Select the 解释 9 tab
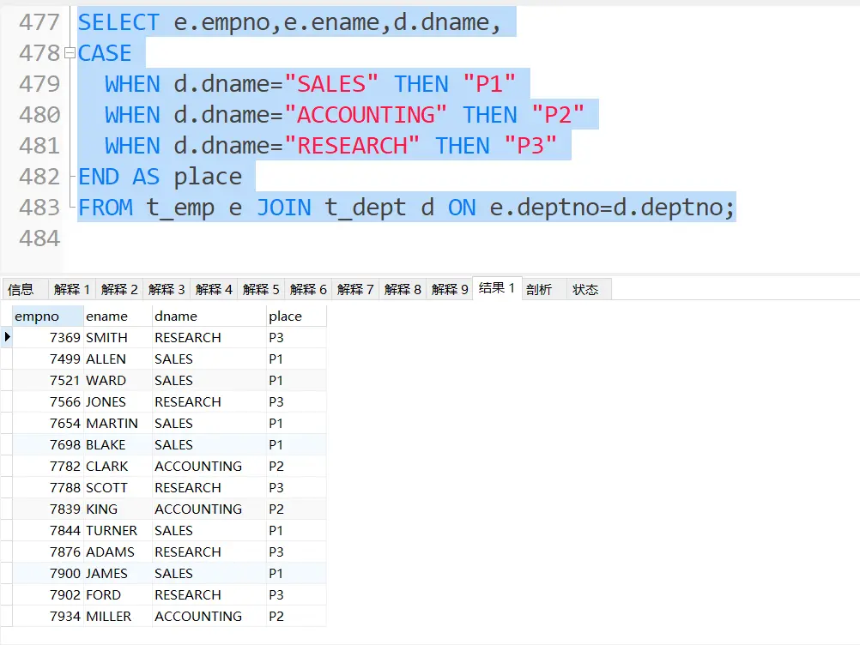Viewport: 860px width, 645px height. (x=449, y=289)
